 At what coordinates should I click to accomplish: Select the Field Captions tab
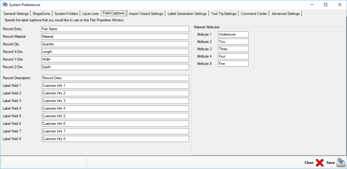coord(114,13)
